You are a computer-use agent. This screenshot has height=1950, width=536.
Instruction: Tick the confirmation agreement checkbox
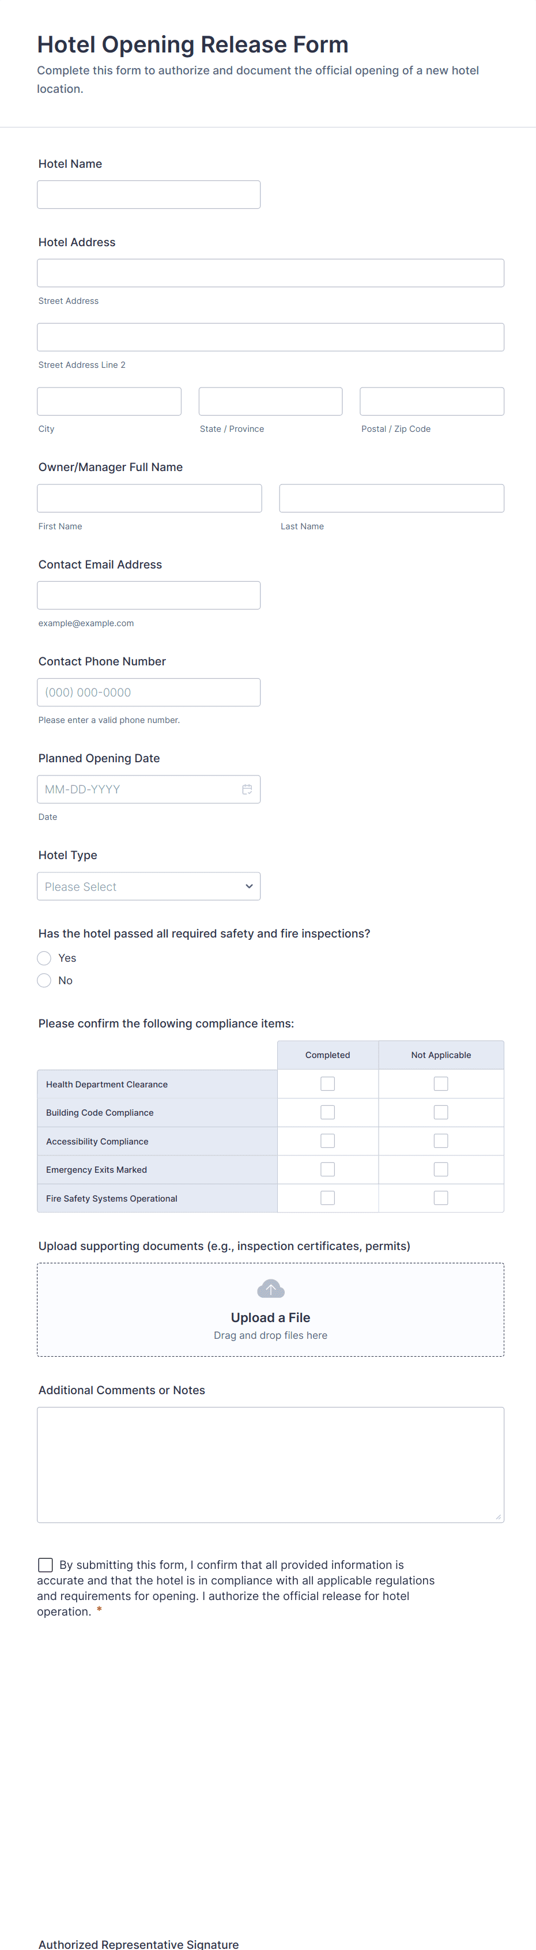click(x=46, y=1564)
